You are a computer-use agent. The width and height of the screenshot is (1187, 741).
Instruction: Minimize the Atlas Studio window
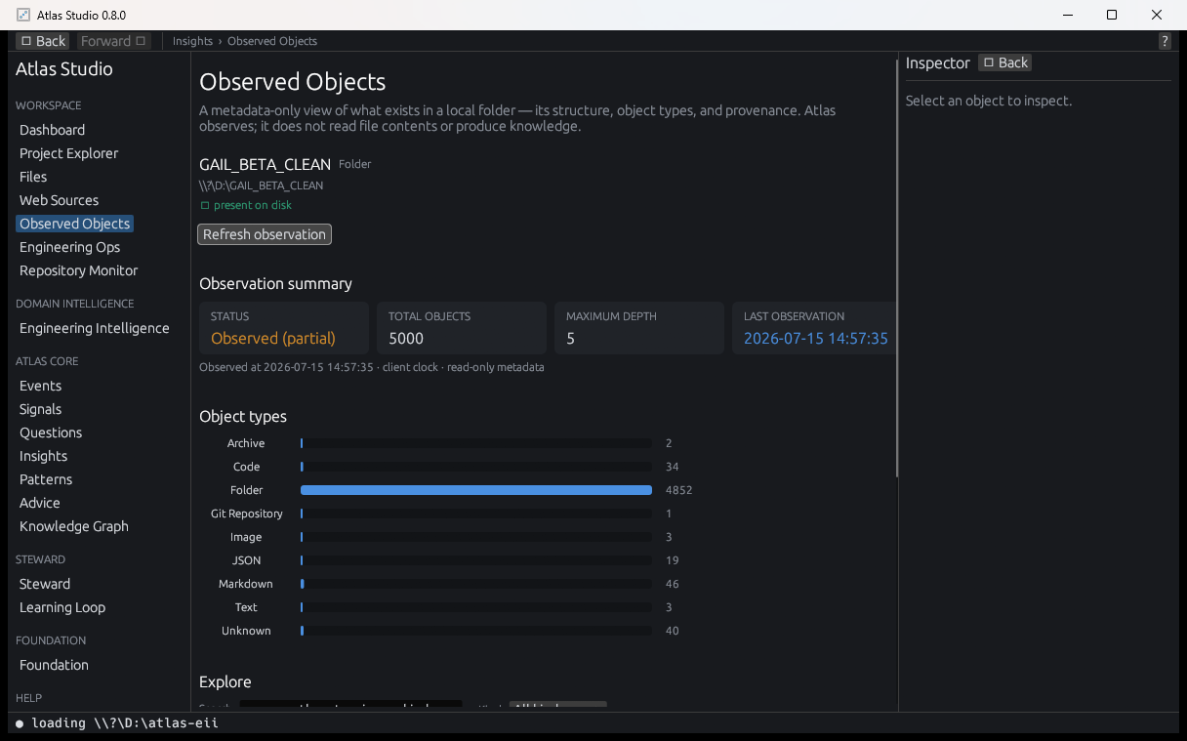pos(1067,15)
